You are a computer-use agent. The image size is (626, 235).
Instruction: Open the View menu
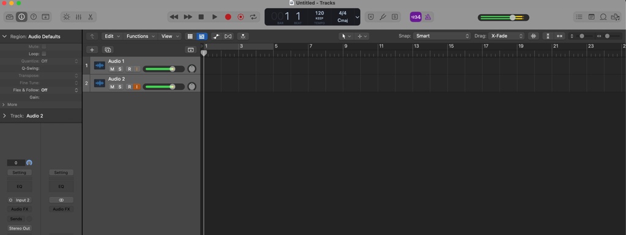click(x=170, y=36)
